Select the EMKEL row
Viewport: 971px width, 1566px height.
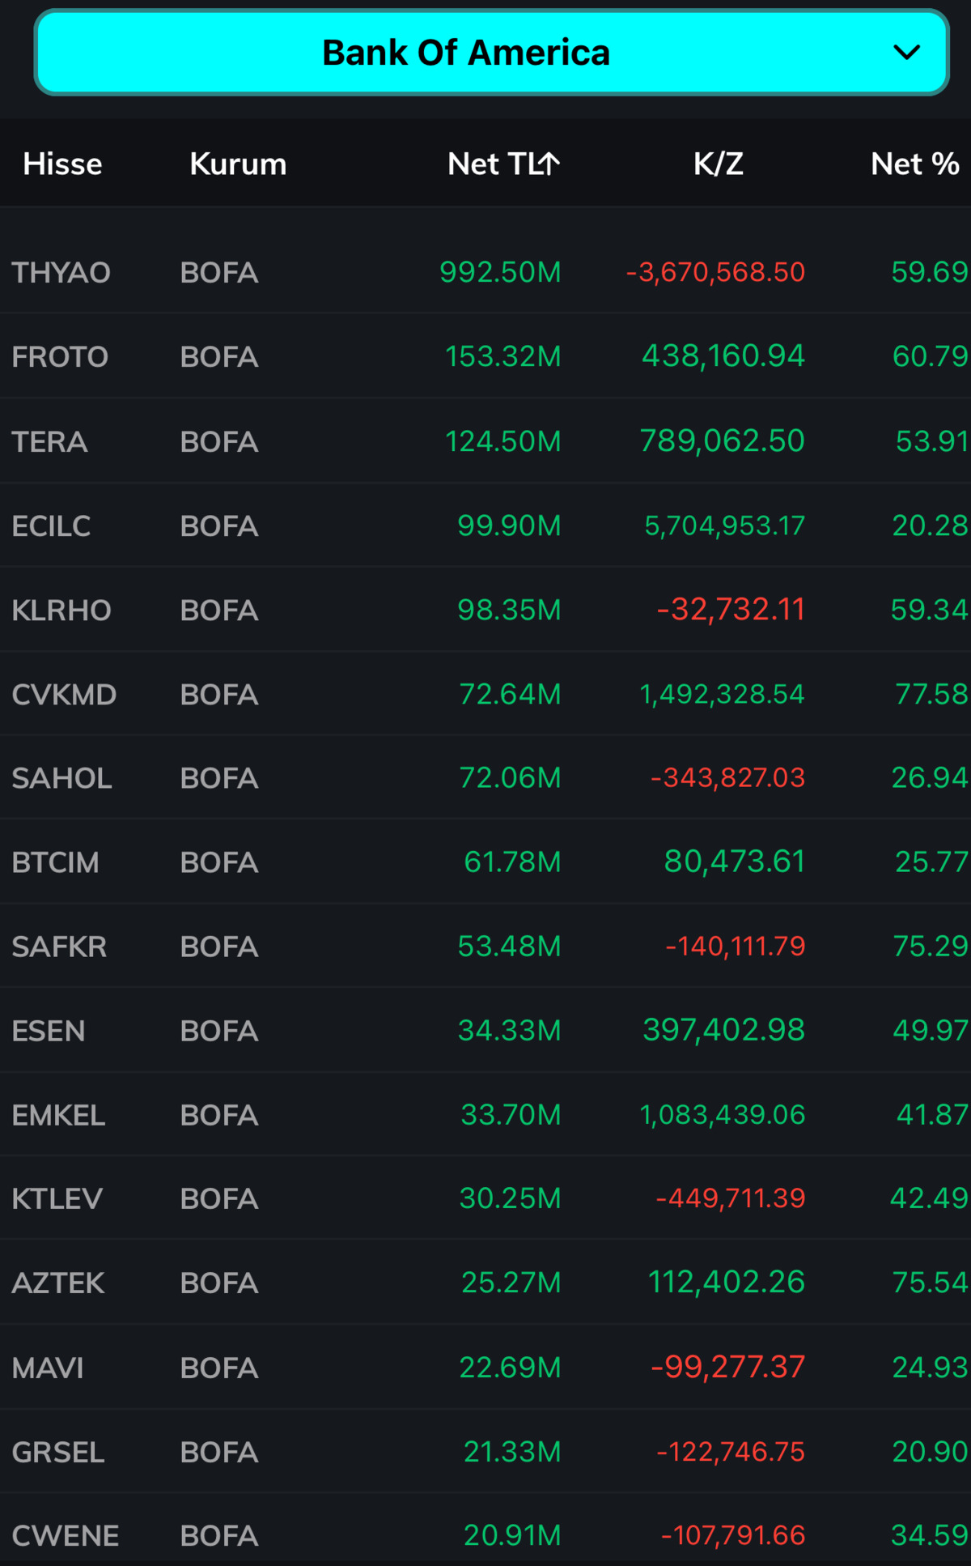pos(485,1115)
